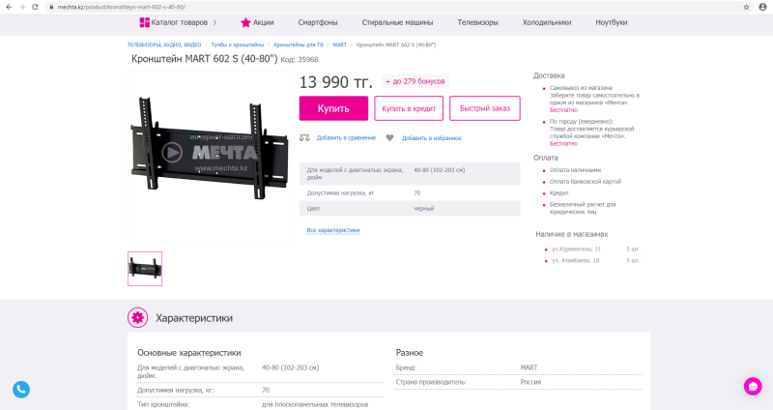Click the favorites heart icon
Image resolution: width=773 pixels, height=410 pixels.
coord(389,137)
